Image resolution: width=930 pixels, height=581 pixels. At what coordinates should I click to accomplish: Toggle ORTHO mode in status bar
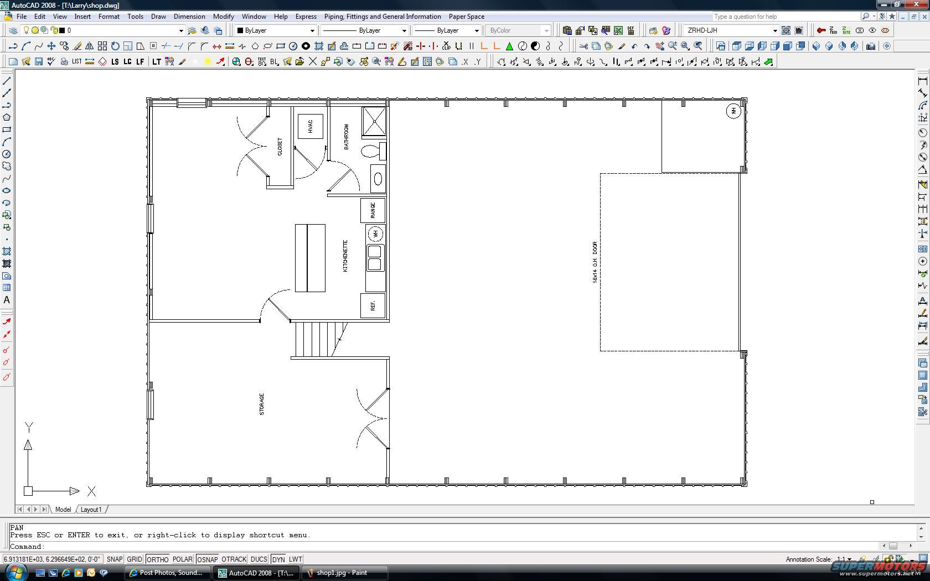tap(158, 559)
